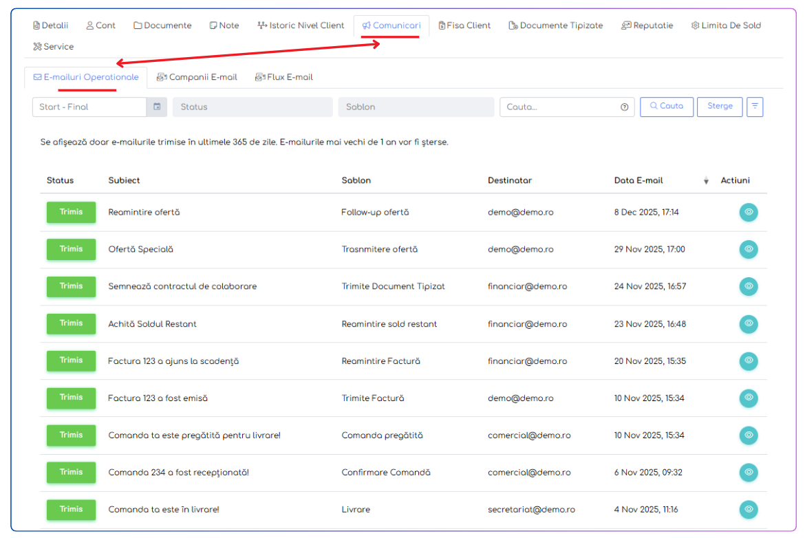The width and height of the screenshot is (805, 538).
Task: View the Comanda 234 a fost recepționată email
Action: [749, 472]
